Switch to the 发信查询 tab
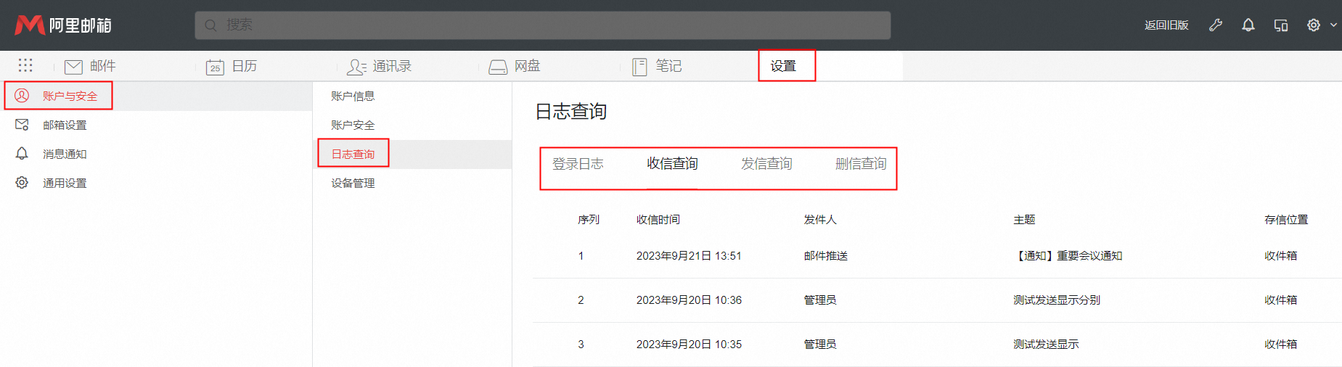1342x367 pixels. pyautogui.click(x=766, y=164)
